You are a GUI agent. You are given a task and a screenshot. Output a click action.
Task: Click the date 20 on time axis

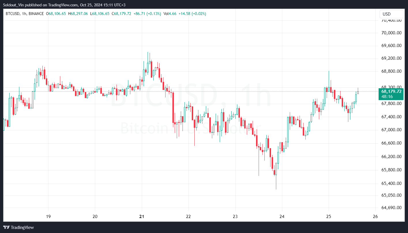(95, 217)
